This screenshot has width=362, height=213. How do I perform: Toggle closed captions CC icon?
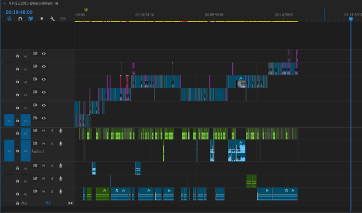63,19
